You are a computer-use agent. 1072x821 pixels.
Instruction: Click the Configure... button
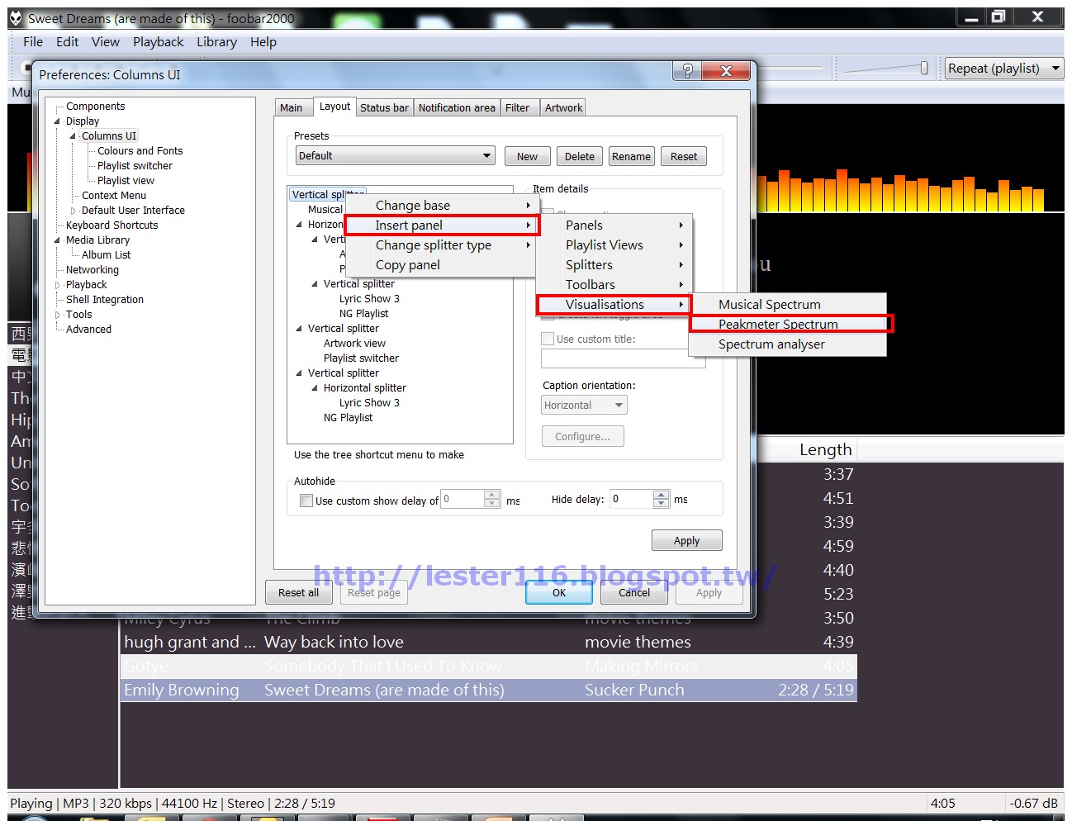583,437
